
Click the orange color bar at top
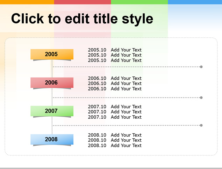pyautogui.click(x=27, y=2)
